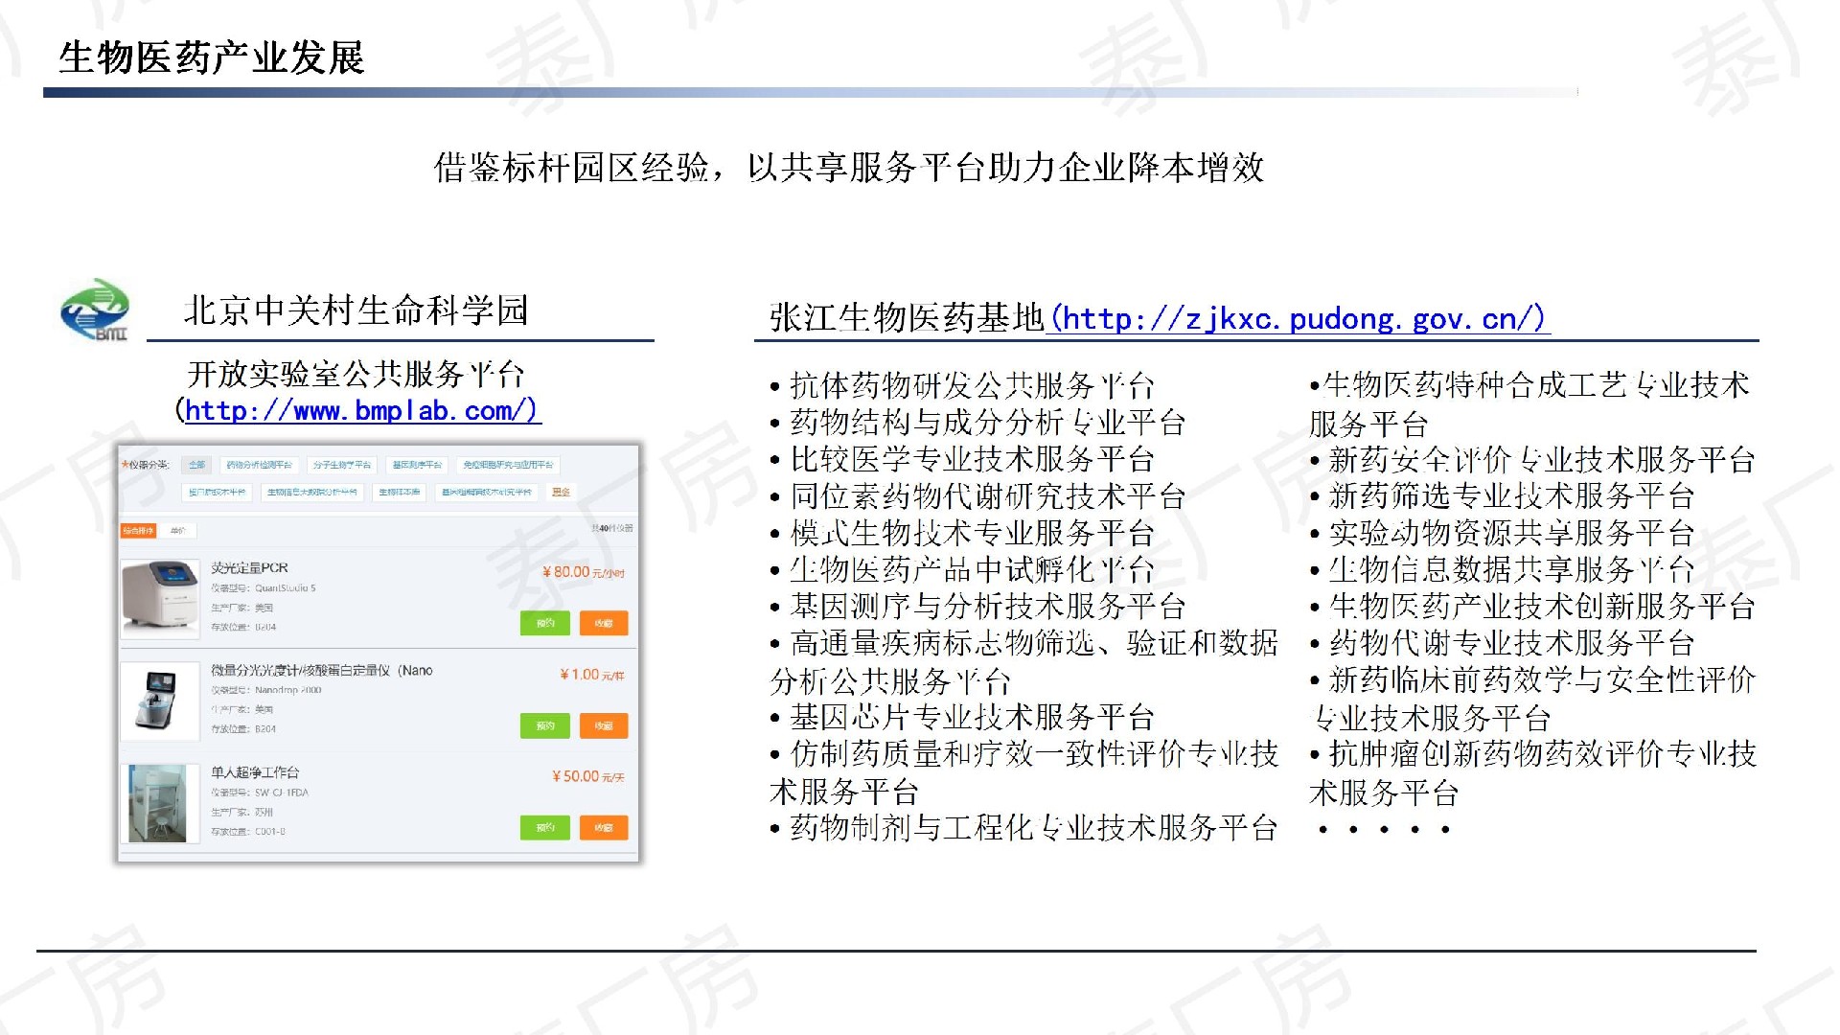Click the 生物医药产业发展 slide title

pos(212,57)
